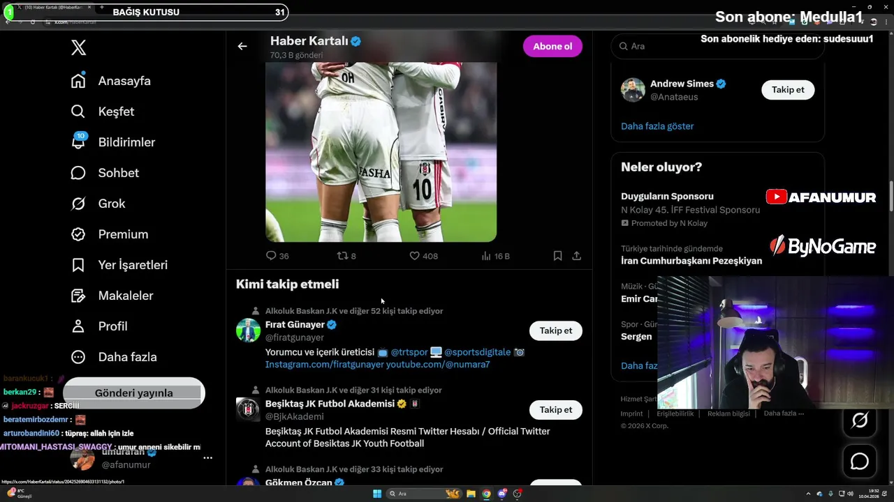Click Imprint footer link

tap(631, 413)
